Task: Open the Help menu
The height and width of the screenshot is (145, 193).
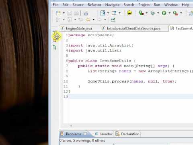Action: pos(186,5)
